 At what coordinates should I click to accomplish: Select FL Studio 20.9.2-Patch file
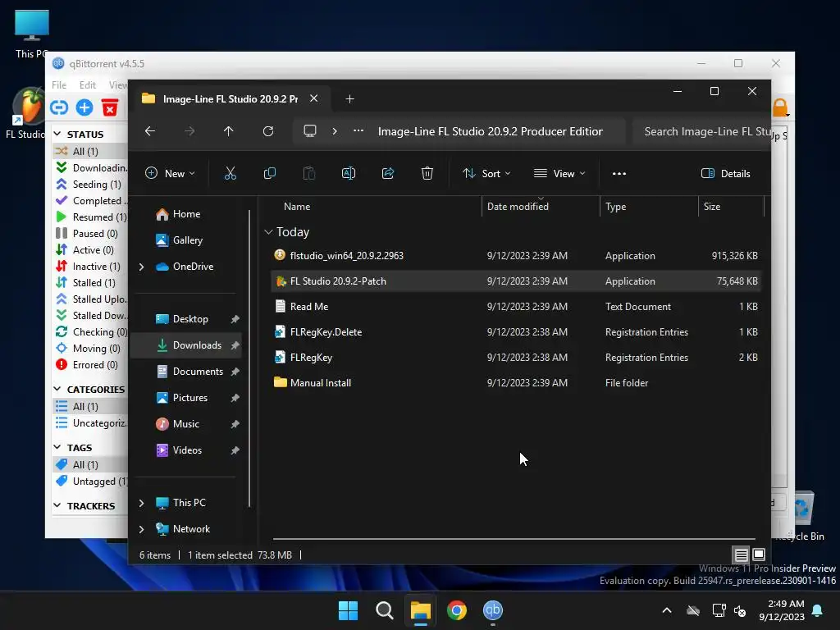click(517, 281)
